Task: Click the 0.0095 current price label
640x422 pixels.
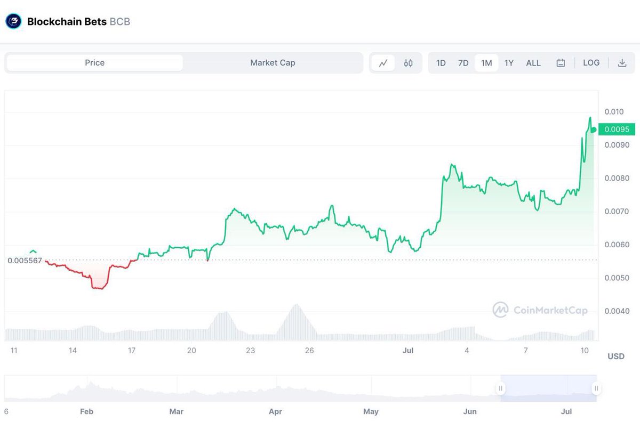Action: pos(617,129)
